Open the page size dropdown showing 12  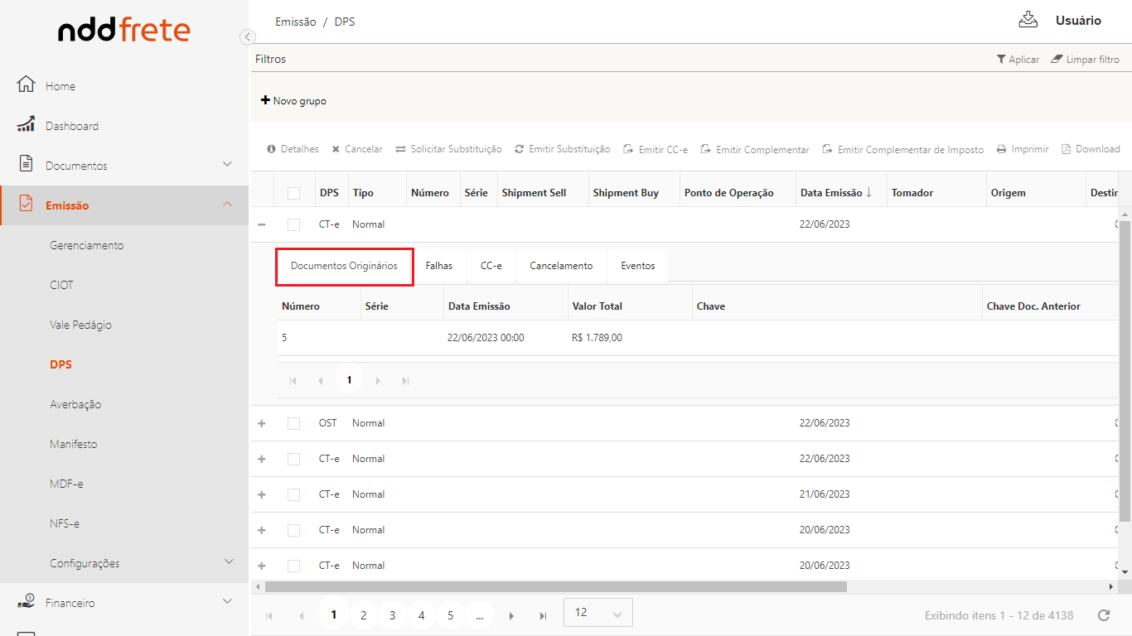597,613
